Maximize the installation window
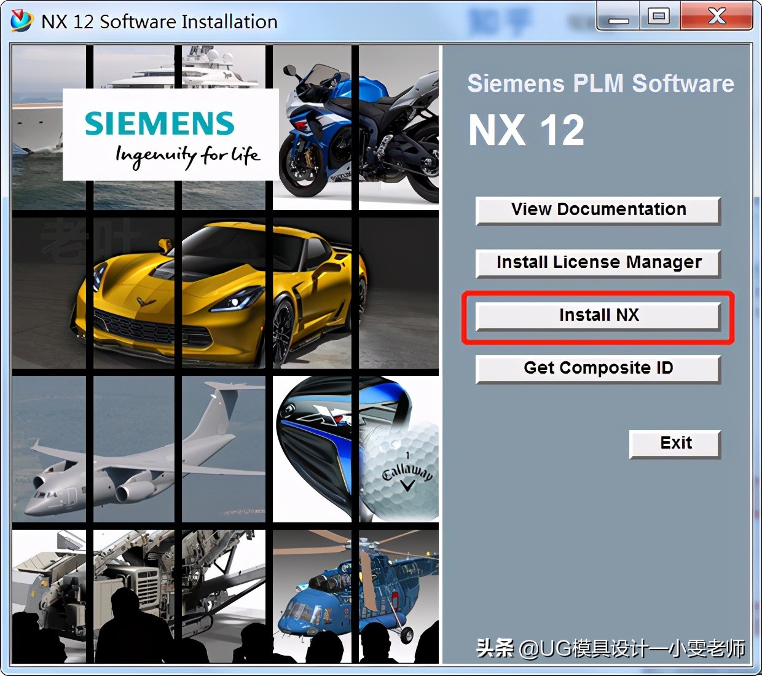This screenshot has height=676, width=762. (x=659, y=17)
